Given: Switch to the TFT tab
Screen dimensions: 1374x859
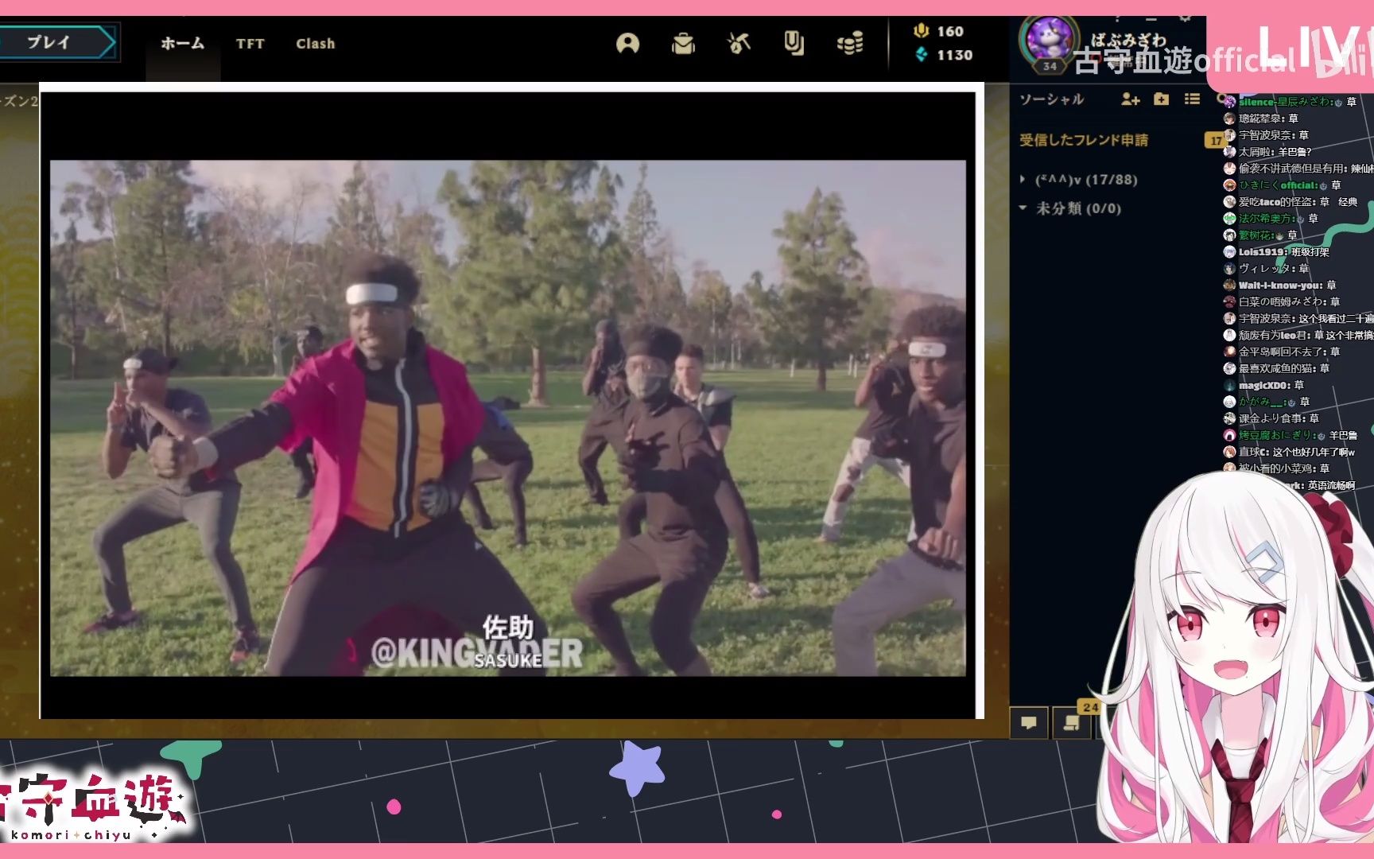Looking at the screenshot, I should (250, 44).
